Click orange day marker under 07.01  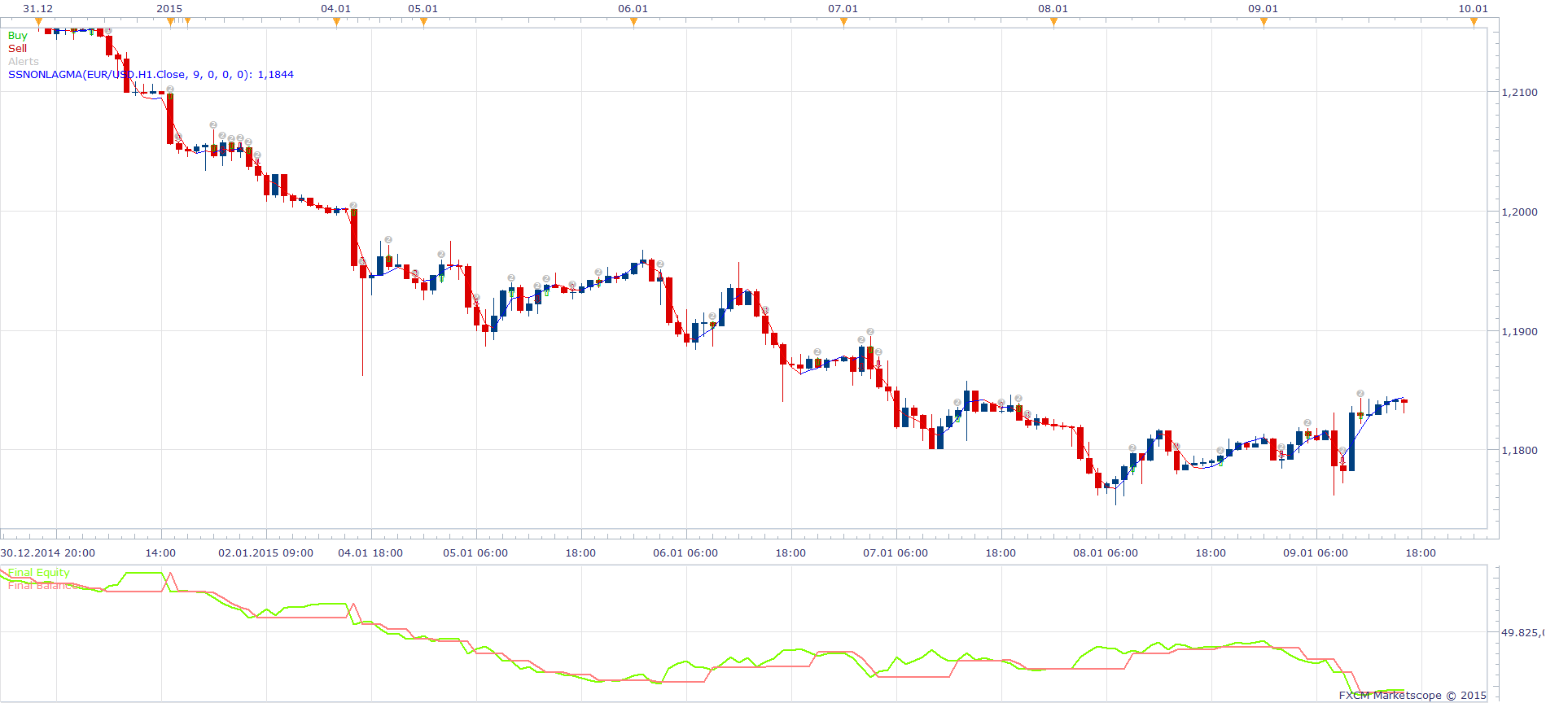coord(843,22)
